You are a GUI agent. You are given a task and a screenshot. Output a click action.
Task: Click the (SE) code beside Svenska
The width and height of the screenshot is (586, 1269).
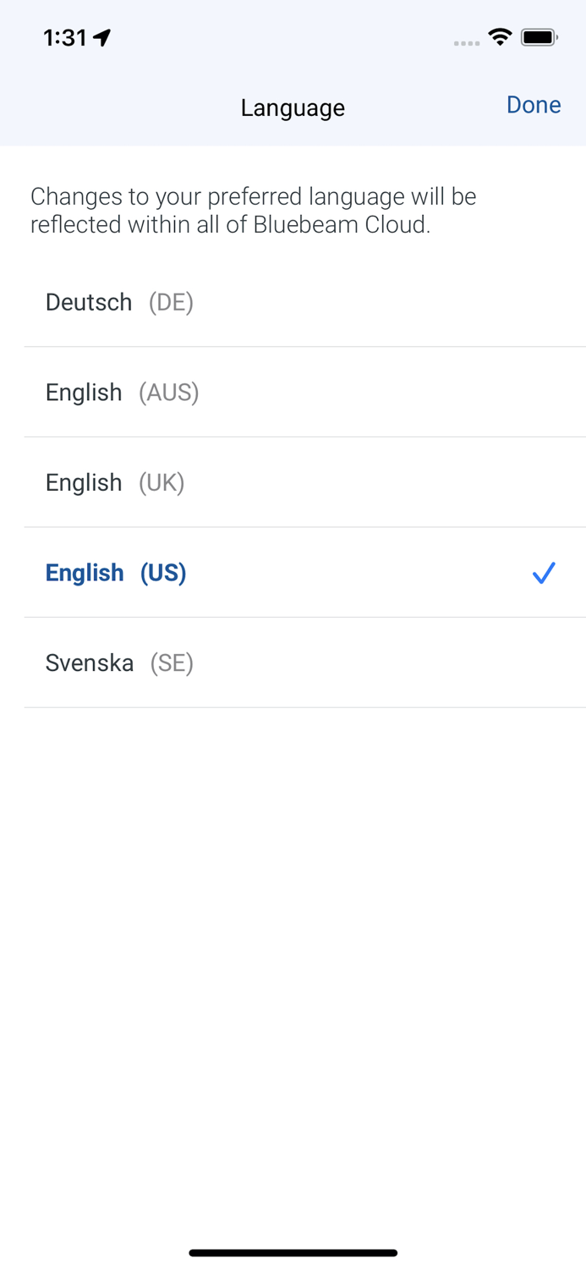coord(172,662)
